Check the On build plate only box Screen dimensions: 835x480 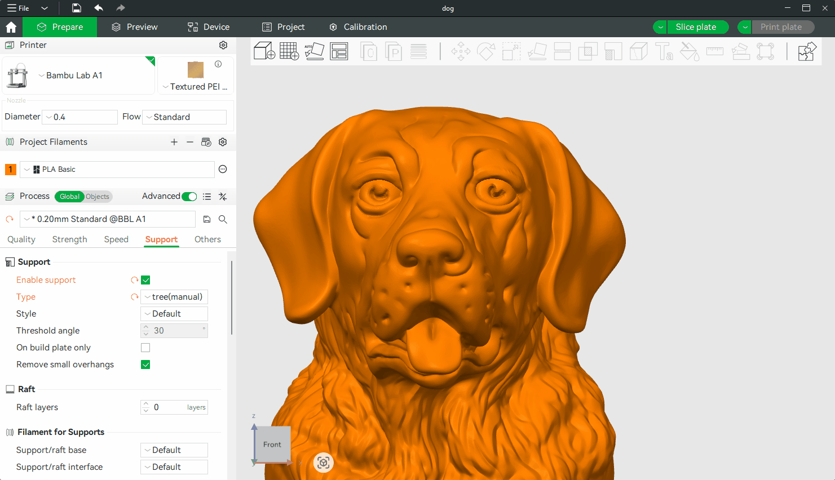click(x=145, y=348)
